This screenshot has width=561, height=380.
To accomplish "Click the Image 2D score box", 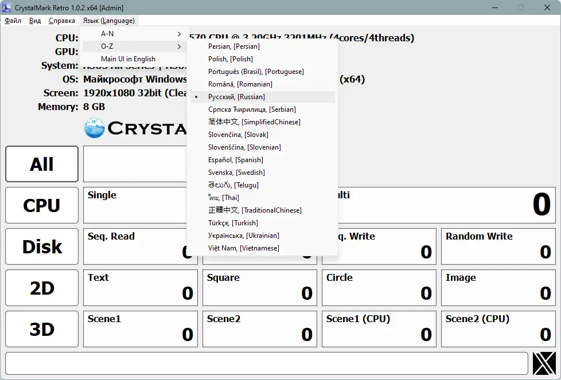I will tap(498, 288).
